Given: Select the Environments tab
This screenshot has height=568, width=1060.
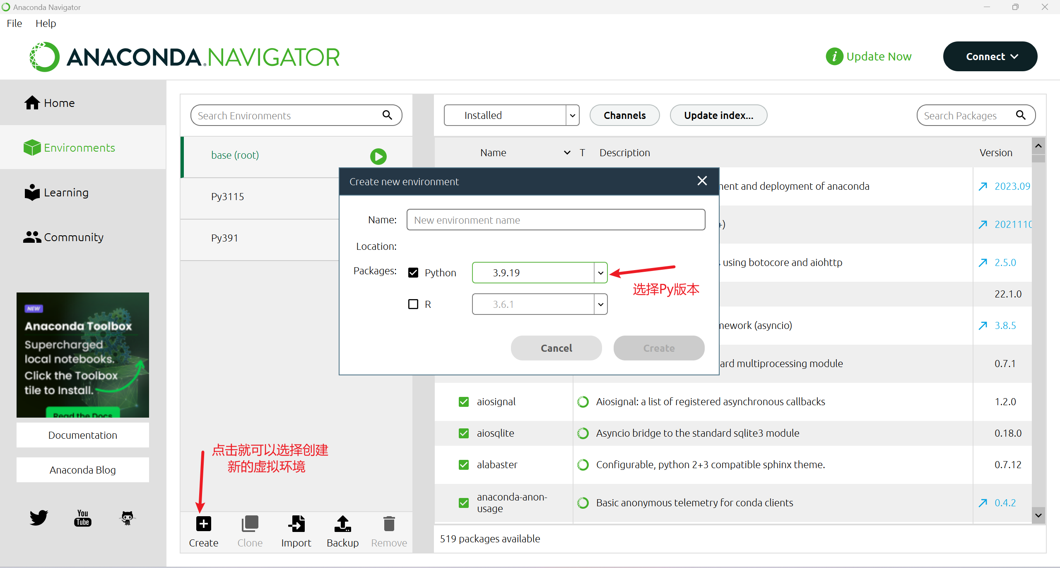Looking at the screenshot, I should click(83, 147).
